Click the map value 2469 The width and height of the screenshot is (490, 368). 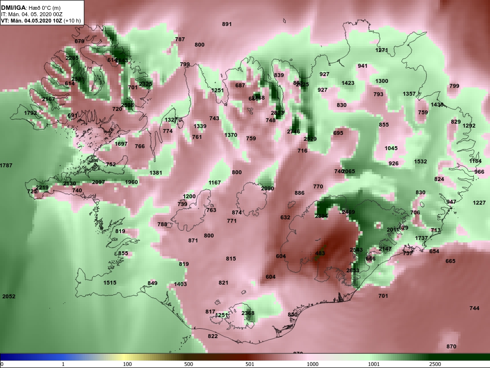[348, 212]
